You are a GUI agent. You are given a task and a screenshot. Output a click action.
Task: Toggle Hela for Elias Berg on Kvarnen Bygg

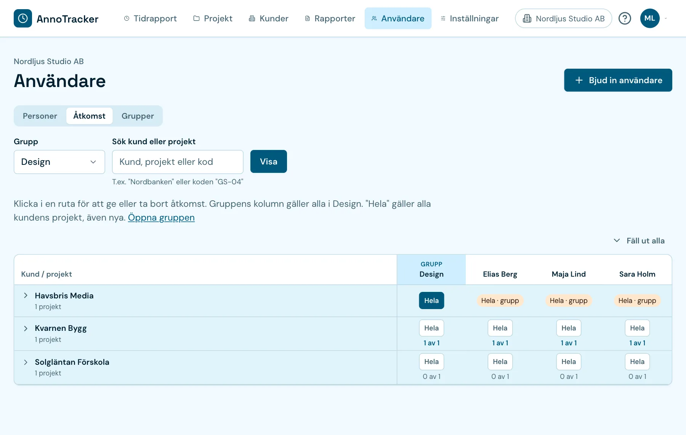pos(500,328)
